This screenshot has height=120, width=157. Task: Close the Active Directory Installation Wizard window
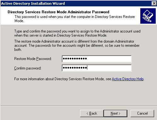154,3
